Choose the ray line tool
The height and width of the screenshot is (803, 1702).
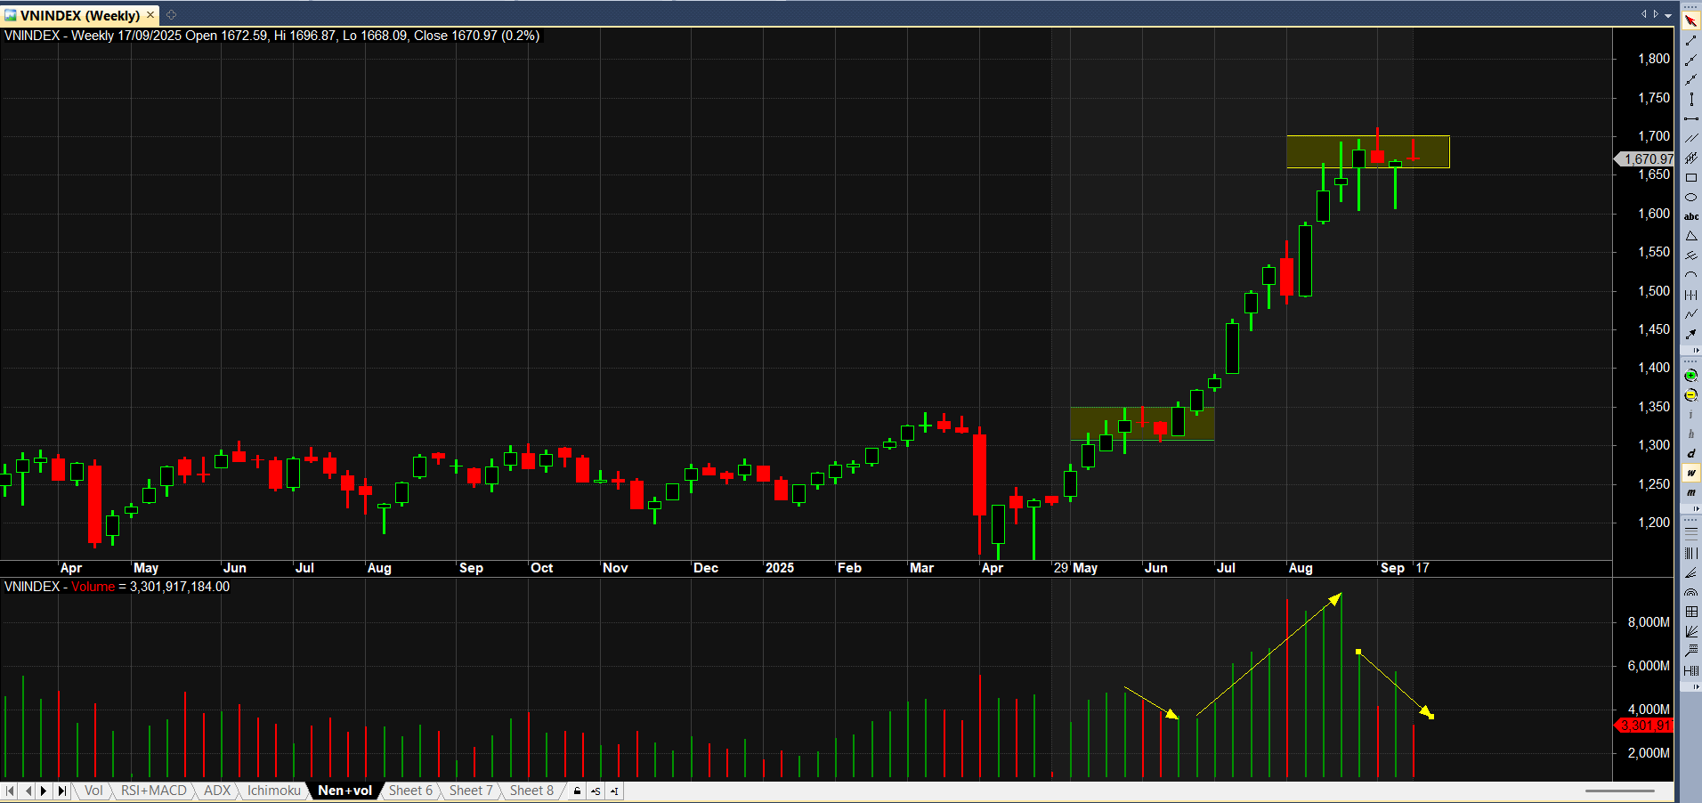point(1691,60)
